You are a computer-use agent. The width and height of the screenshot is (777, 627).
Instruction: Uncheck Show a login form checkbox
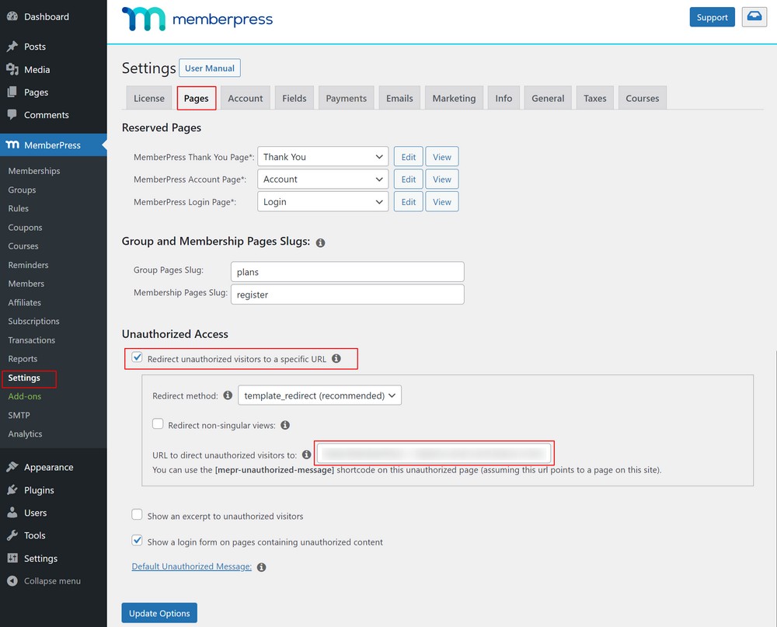click(137, 541)
